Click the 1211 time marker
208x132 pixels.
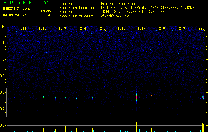click(22, 28)
